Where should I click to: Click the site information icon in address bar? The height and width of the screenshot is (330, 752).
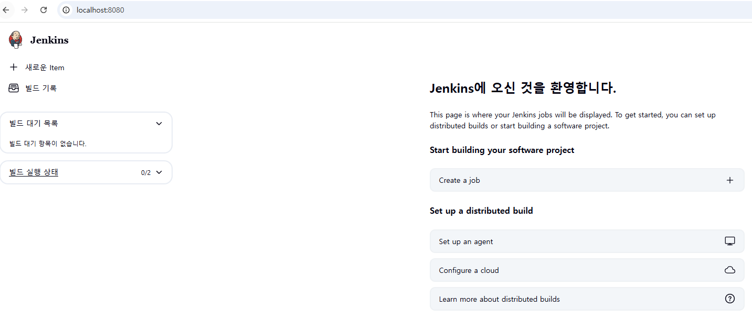pos(66,10)
